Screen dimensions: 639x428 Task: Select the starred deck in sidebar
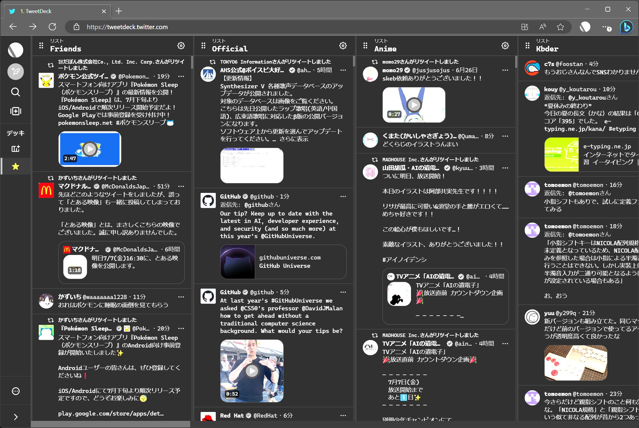click(15, 166)
